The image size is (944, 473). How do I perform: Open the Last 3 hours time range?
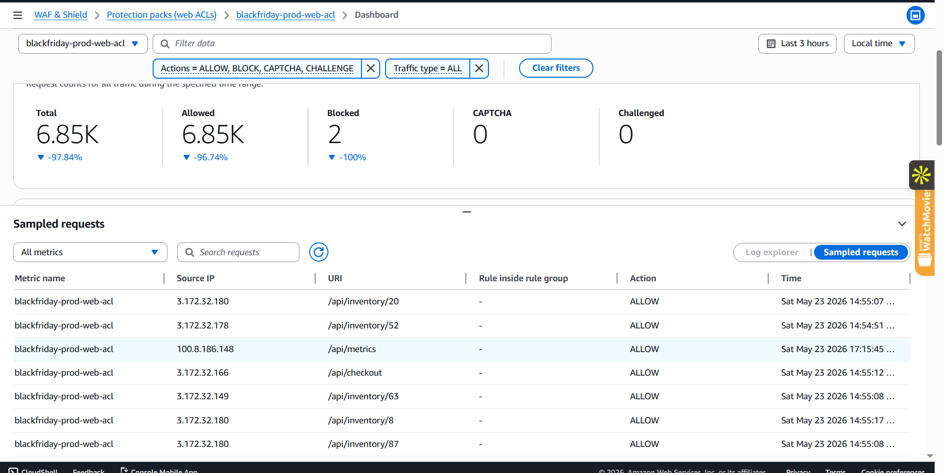click(x=797, y=44)
